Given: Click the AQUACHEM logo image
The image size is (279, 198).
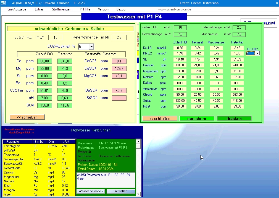Looking at the screenshot, I should tap(269, 23).
